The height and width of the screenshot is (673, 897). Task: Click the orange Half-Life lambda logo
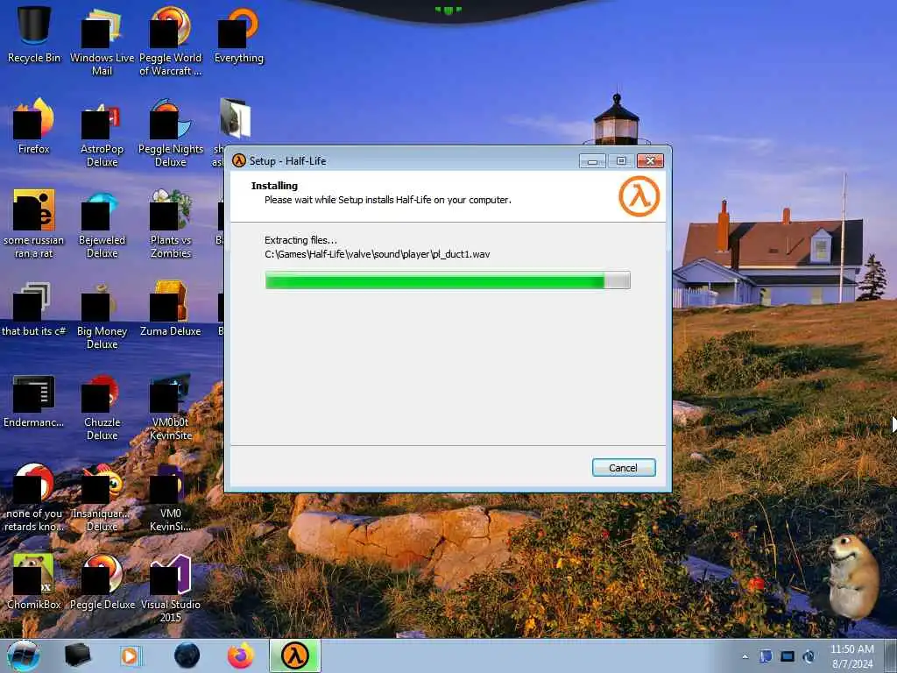(x=639, y=196)
